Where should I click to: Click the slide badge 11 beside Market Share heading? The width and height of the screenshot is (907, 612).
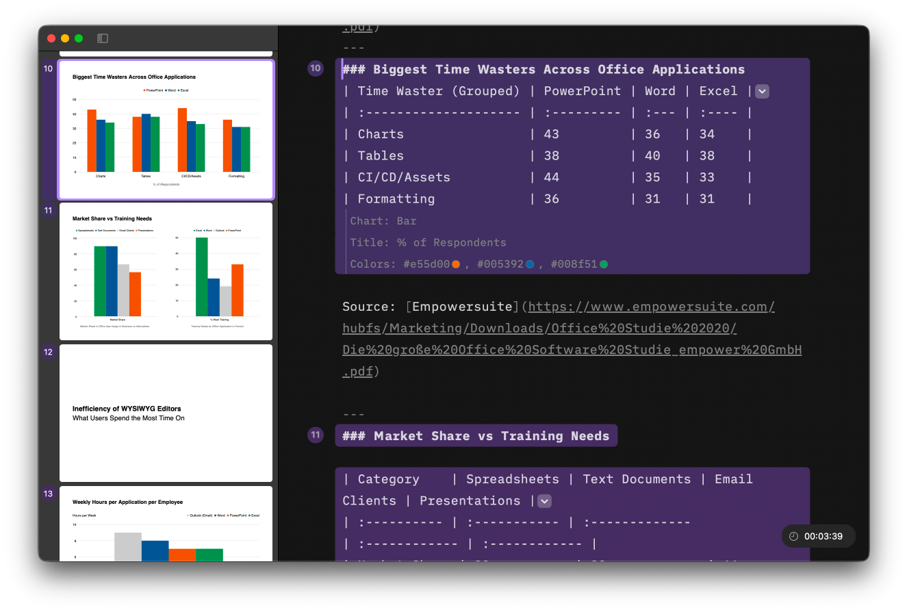pos(316,435)
